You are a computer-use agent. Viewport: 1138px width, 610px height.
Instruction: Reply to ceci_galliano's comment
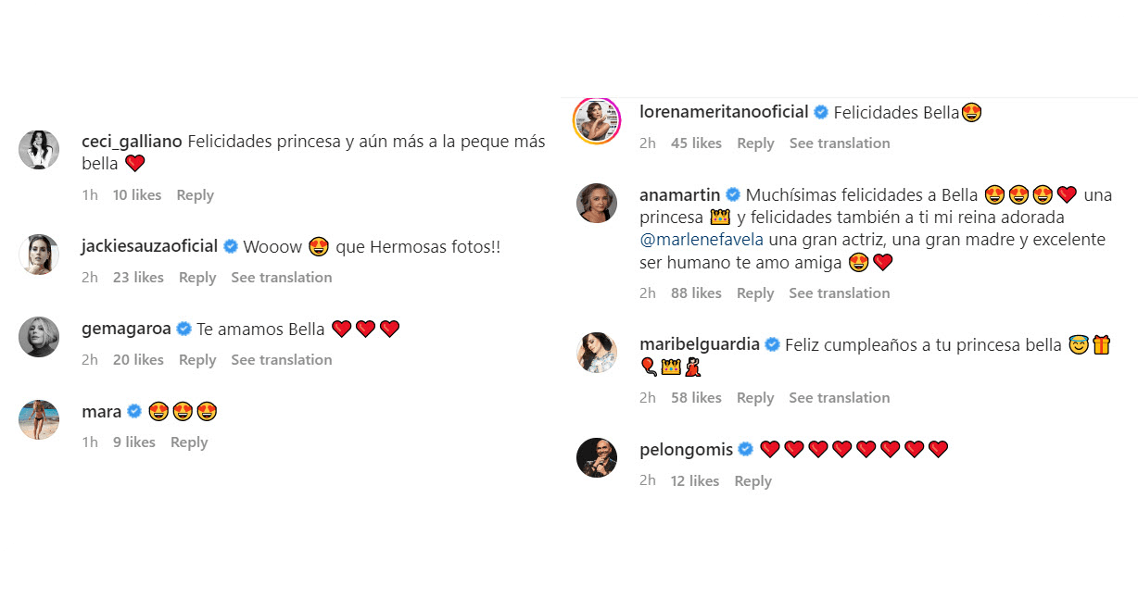[x=195, y=195]
